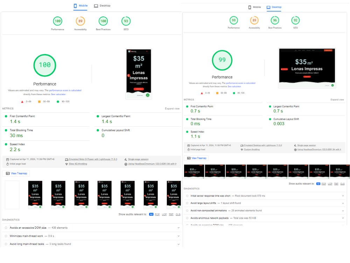Click the SEO 93 gauge in the mobile report

pos(126,21)
